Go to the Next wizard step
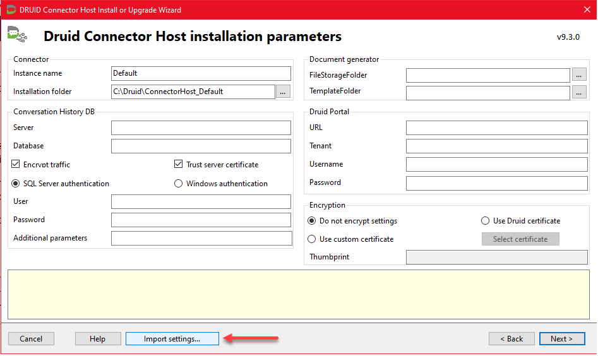The image size is (598, 356). [561, 339]
